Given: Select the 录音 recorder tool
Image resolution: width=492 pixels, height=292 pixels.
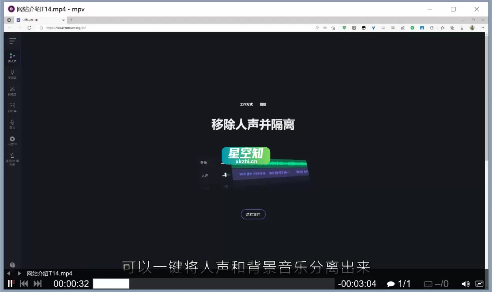Looking at the screenshot, I should click(x=12, y=125).
